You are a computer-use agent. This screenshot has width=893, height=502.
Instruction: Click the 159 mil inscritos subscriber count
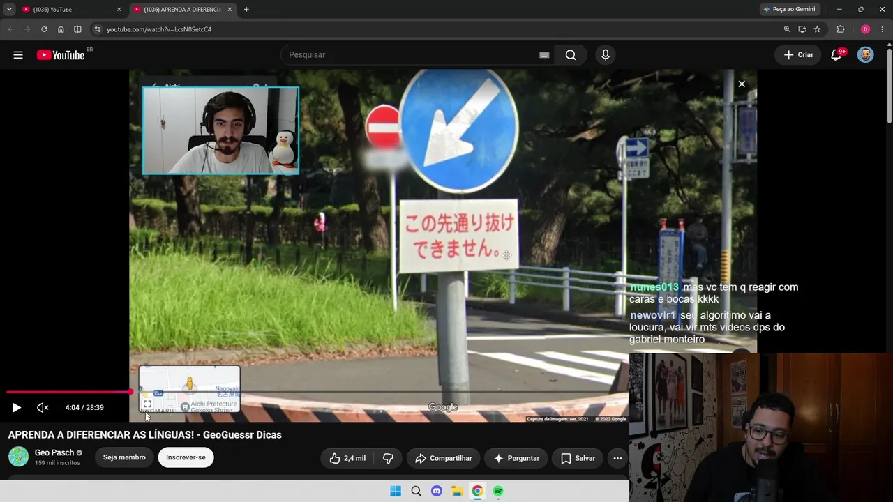(57, 463)
